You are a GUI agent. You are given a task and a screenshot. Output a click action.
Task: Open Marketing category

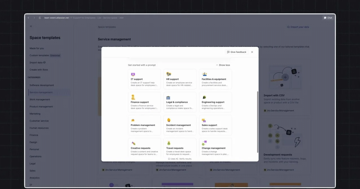coord(35,114)
